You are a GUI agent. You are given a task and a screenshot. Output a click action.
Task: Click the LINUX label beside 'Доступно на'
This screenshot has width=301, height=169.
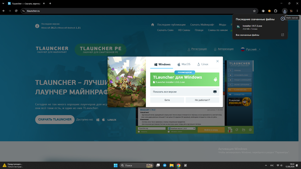[112, 120]
